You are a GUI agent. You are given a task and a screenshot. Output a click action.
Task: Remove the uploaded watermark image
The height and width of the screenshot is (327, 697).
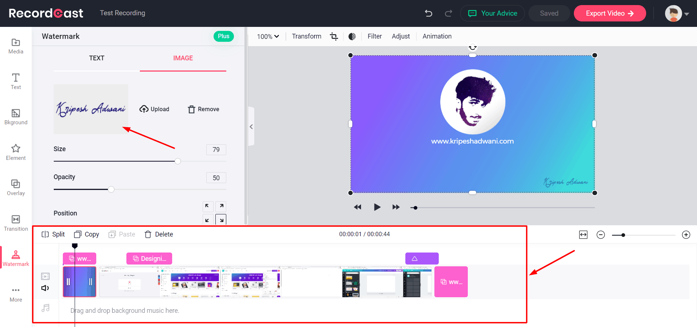pyautogui.click(x=204, y=109)
